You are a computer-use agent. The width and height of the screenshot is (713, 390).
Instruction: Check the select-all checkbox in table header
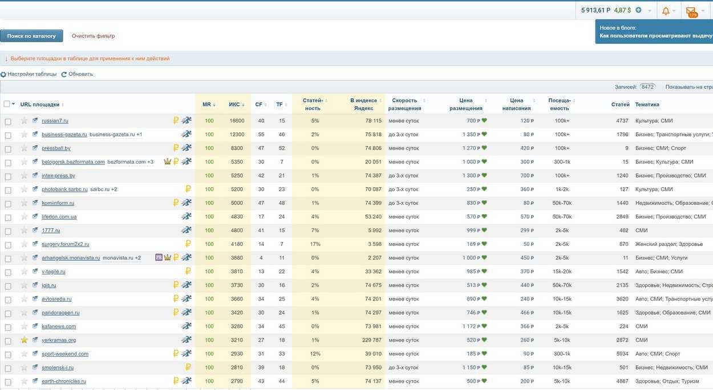(x=7, y=104)
